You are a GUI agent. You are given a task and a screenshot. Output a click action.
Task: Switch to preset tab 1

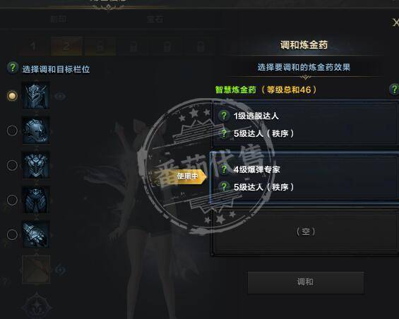coord(33,47)
